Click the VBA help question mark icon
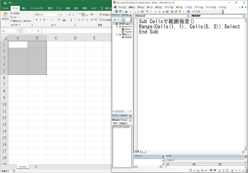 tap(188, 11)
